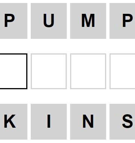The image size is (135, 143).
Task: Click the empty answer box above S
Action: 122,71
